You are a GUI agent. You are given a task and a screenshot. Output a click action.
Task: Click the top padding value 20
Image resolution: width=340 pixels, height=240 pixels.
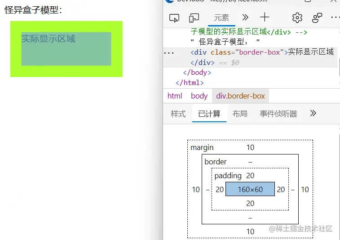coord(250,176)
